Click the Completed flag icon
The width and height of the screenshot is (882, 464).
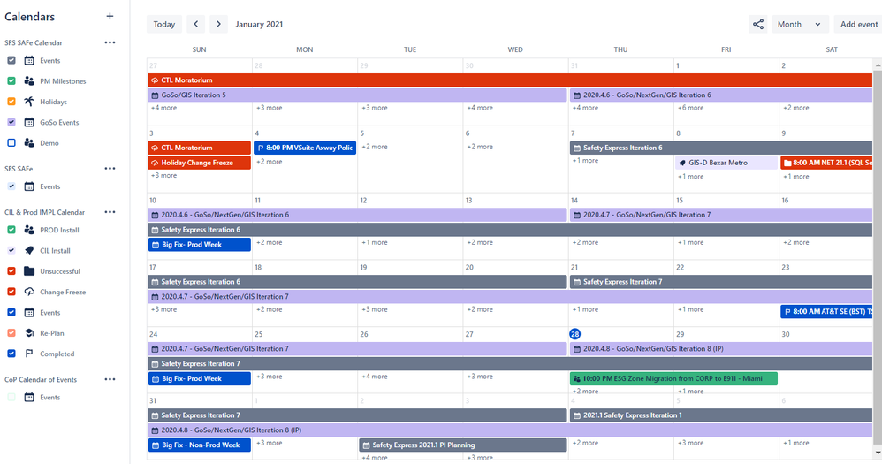(x=29, y=354)
